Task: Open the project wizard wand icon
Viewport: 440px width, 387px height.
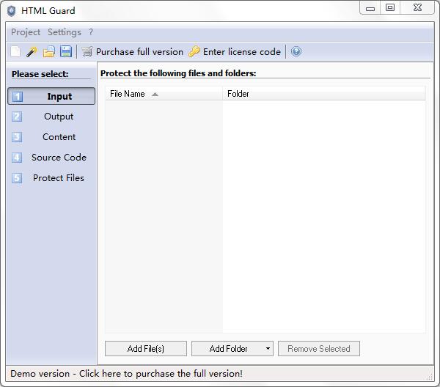Action: tap(32, 52)
